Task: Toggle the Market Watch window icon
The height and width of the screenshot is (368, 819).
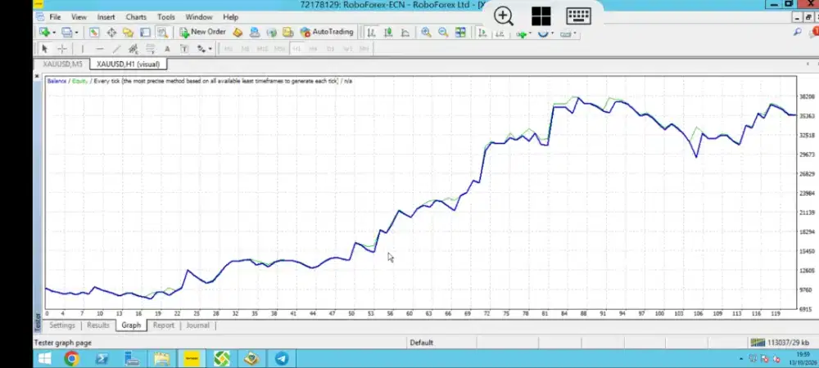Action: 94,33
